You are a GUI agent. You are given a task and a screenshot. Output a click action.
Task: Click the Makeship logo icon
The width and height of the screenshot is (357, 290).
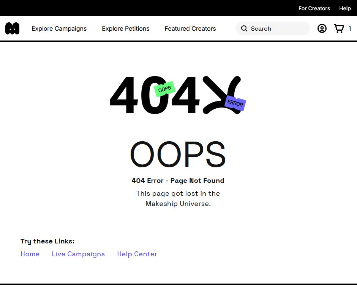(12, 28)
